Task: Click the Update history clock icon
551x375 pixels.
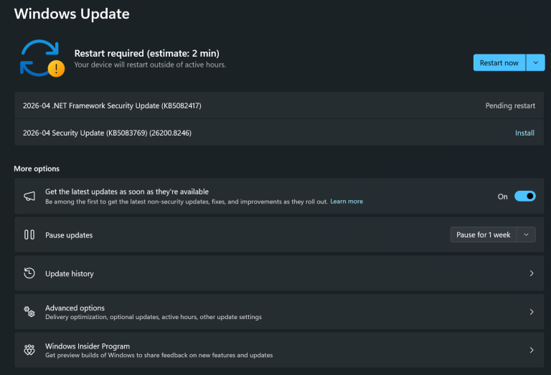Action: [x=29, y=272]
